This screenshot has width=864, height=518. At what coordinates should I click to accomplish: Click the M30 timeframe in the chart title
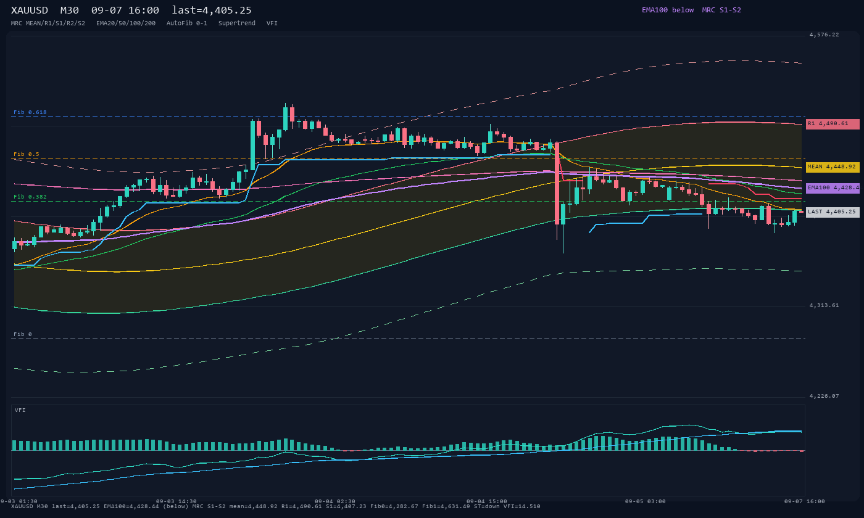pyautogui.click(x=70, y=10)
